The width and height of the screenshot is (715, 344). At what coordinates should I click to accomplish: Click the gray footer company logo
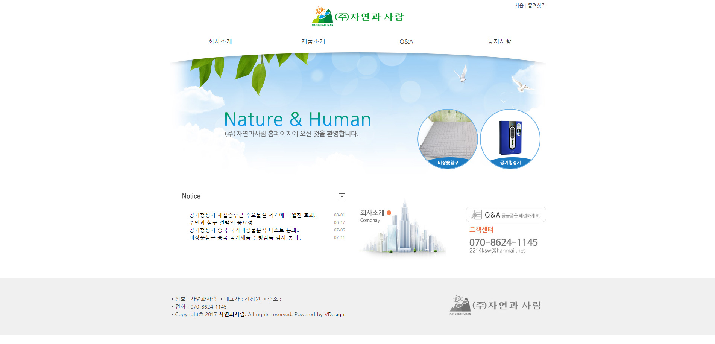[x=495, y=305]
